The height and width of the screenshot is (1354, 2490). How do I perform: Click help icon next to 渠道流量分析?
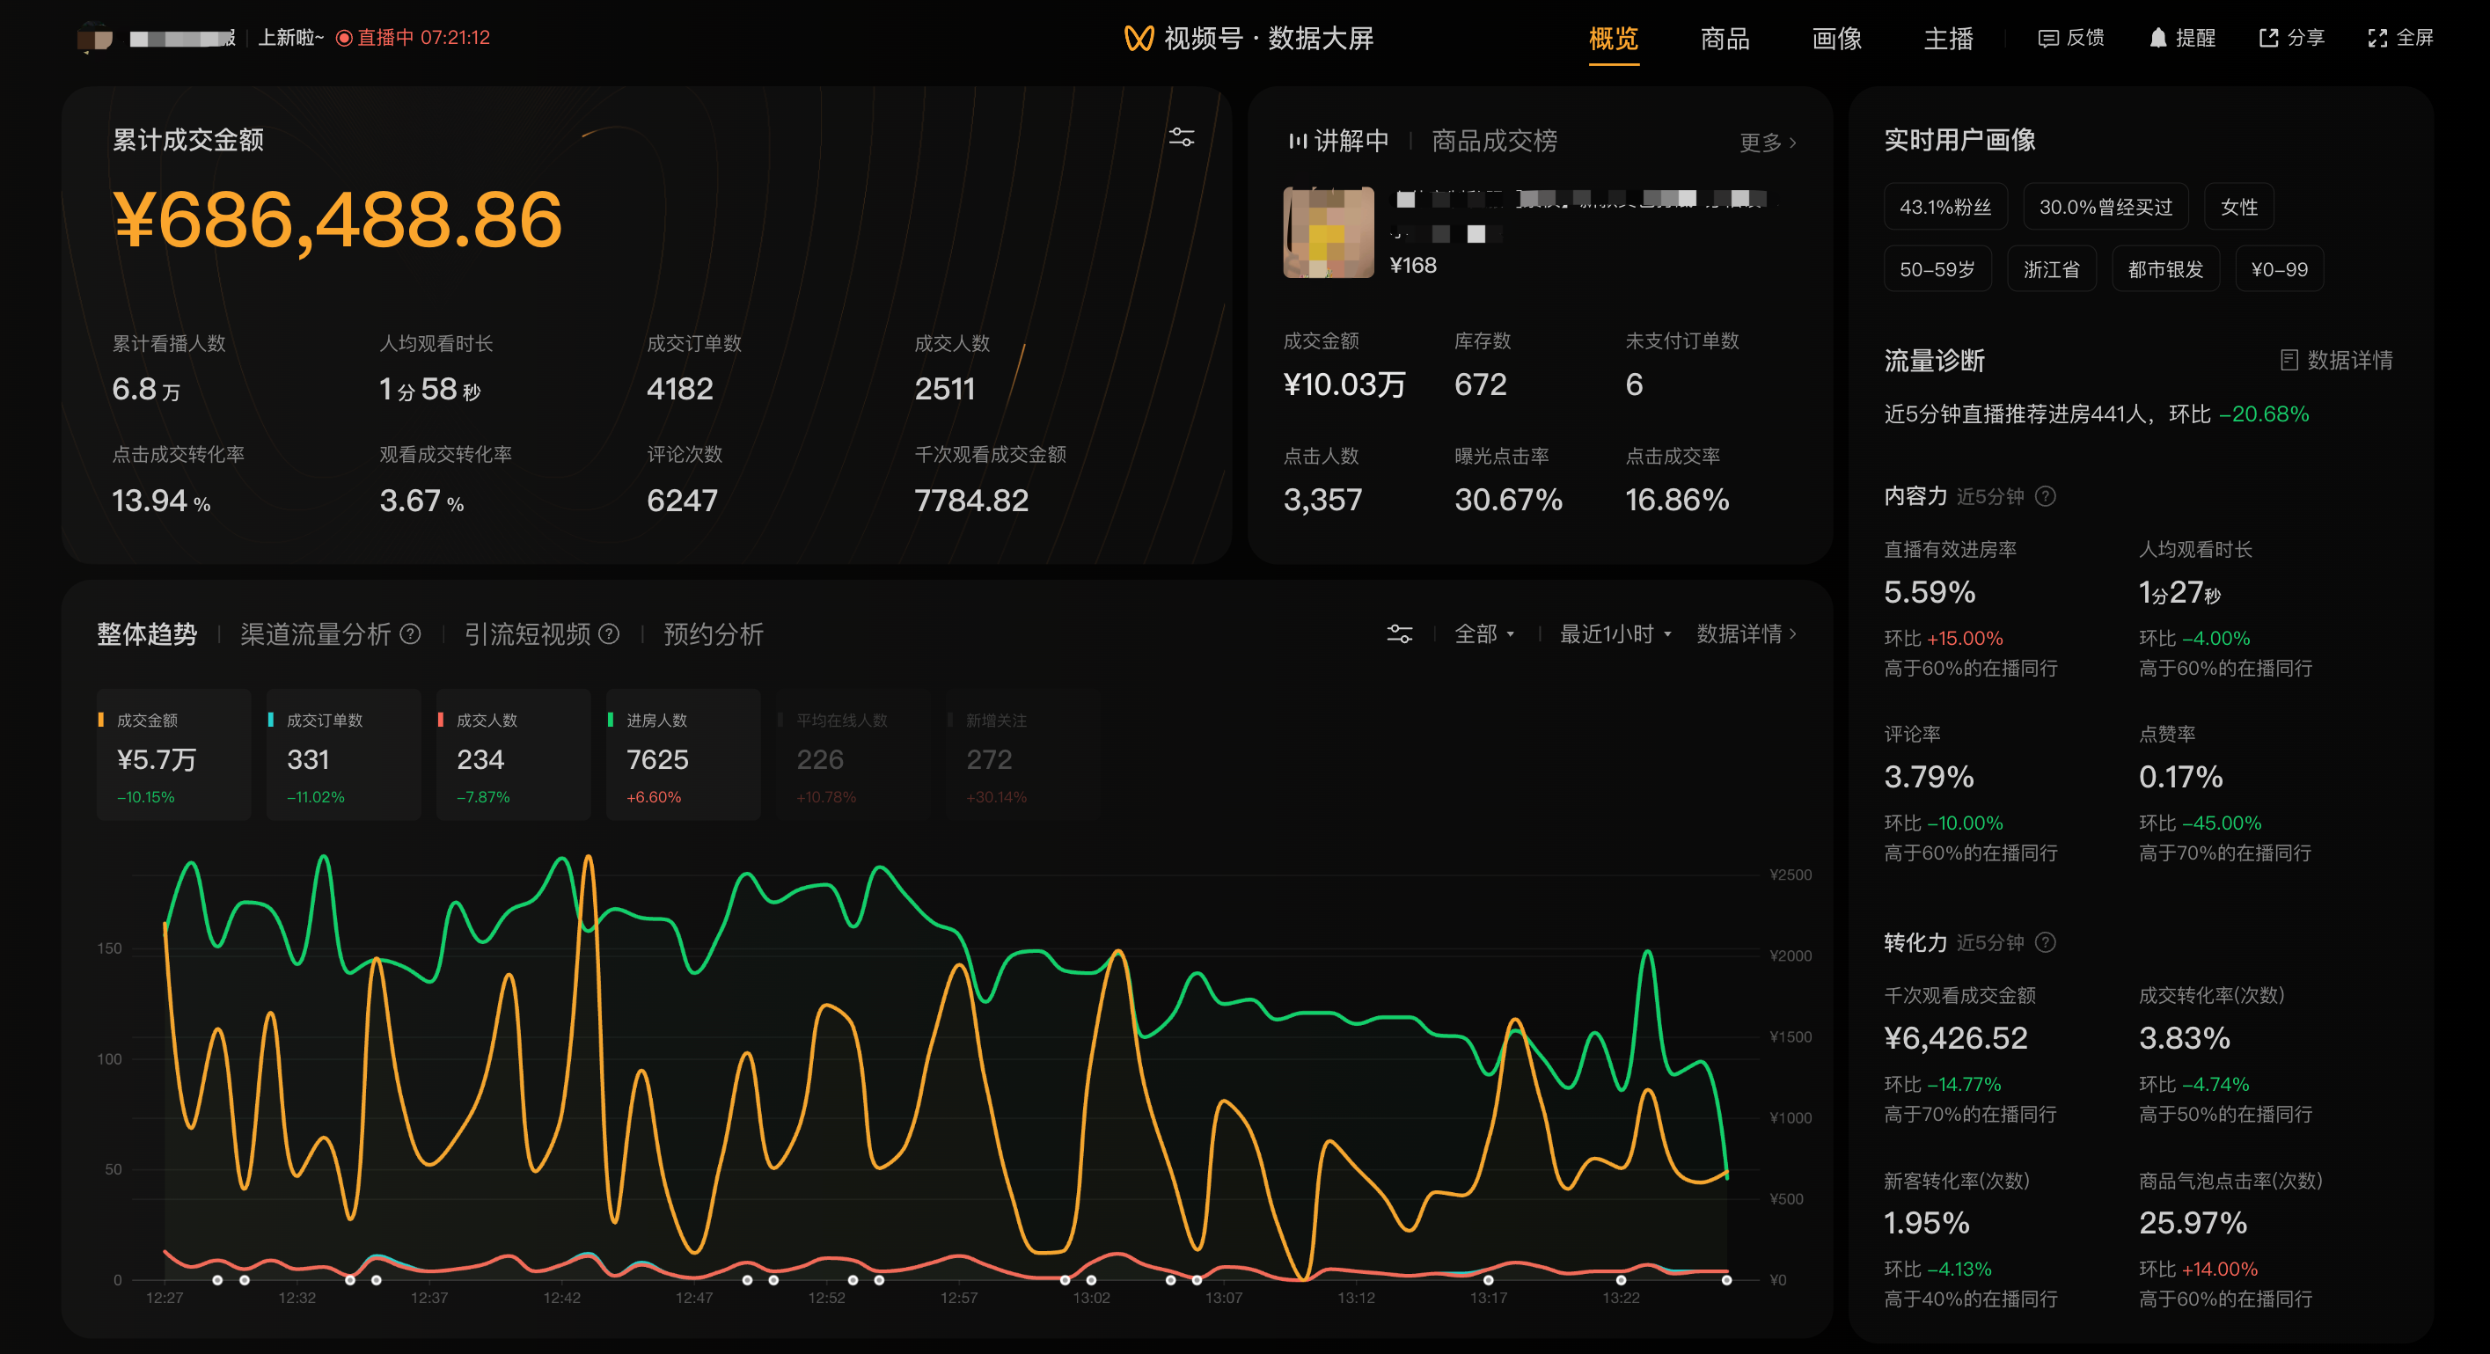(x=411, y=634)
